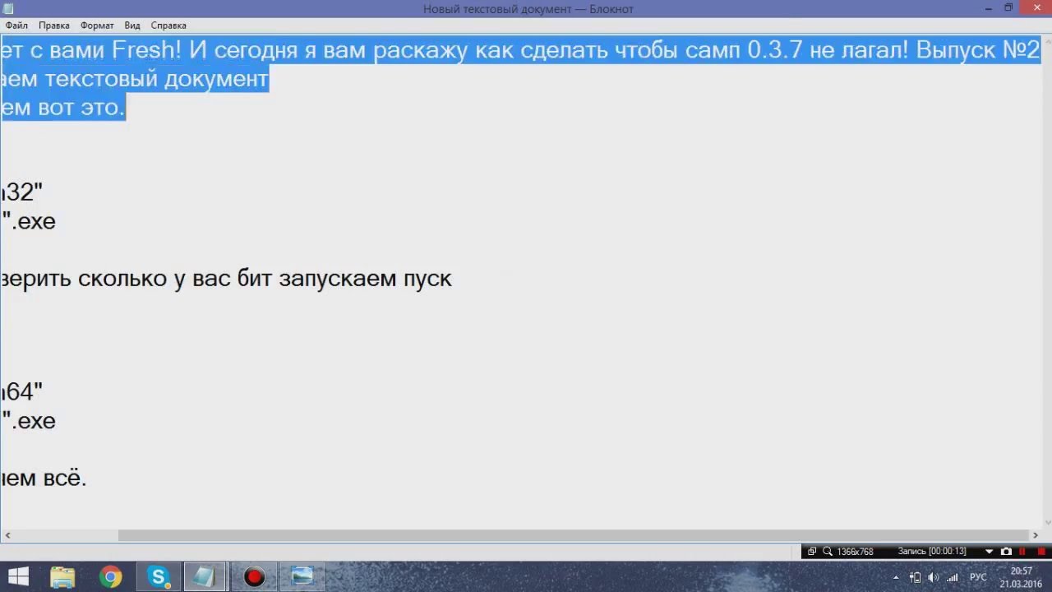The image size is (1052, 592).
Task: Click the text 32"
Action: point(24,192)
